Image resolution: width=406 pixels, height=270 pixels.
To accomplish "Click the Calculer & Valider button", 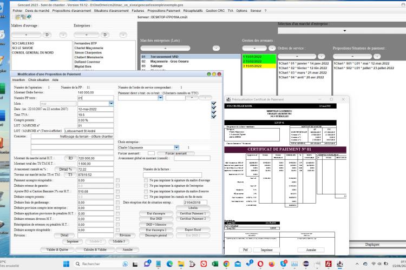I will (x=95, y=249).
